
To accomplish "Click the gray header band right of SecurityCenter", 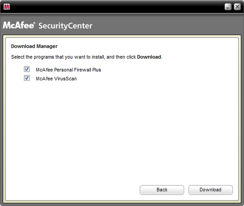I will click(x=169, y=26).
